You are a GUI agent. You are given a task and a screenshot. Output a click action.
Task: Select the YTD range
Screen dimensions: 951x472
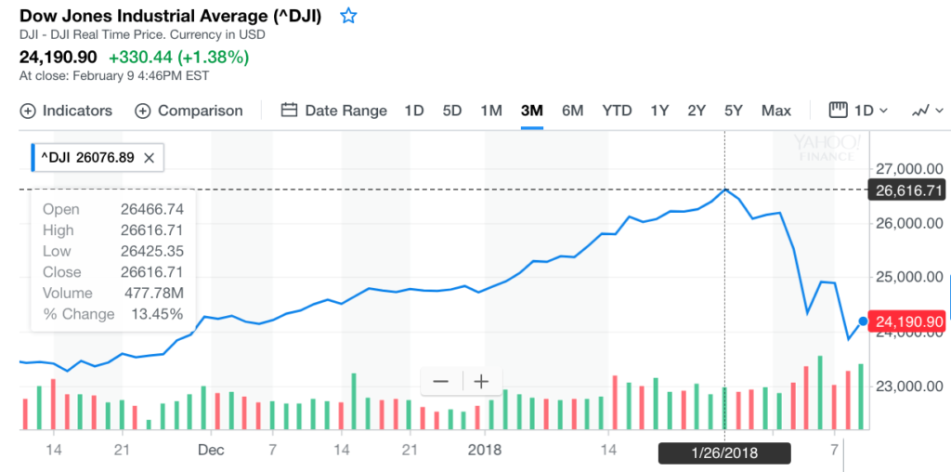point(617,111)
